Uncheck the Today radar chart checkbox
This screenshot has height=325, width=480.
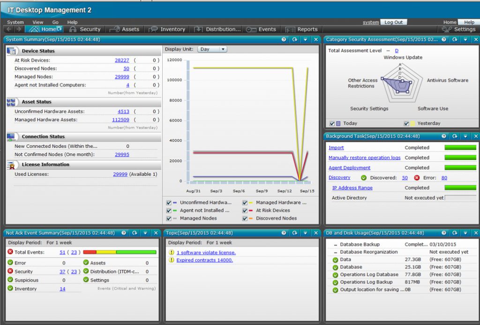(332, 123)
